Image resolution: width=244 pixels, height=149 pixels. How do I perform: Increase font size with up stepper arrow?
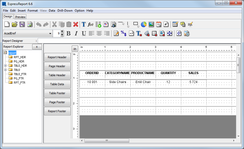pyautogui.click(x=62, y=31)
